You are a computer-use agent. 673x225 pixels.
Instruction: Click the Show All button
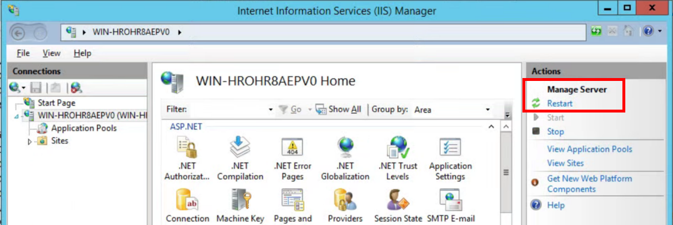tap(338, 109)
